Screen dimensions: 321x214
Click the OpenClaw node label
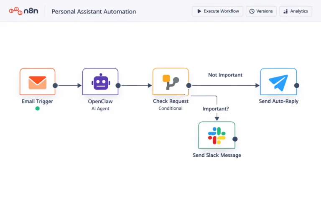pos(100,102)
